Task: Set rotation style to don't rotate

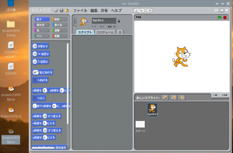Action: pyautogui.click(x=75, y=25)
